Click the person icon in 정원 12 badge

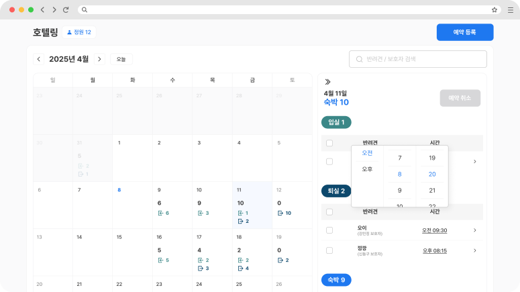coord(69,32)
